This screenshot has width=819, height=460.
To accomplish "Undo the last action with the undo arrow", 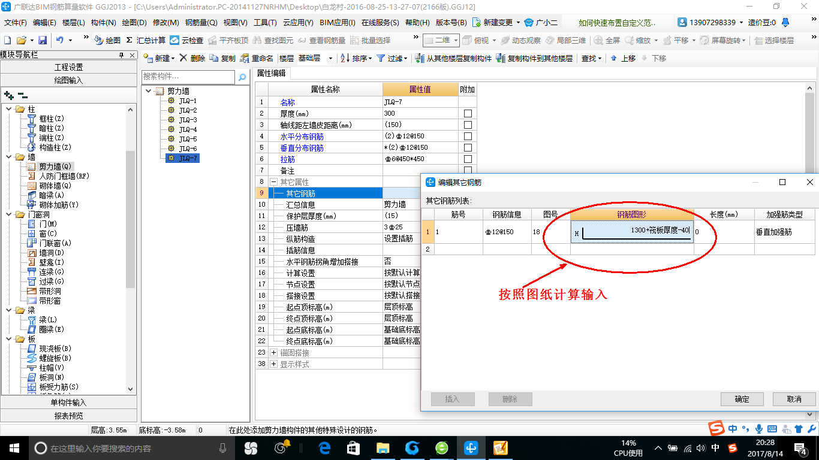I will (60, 40).
